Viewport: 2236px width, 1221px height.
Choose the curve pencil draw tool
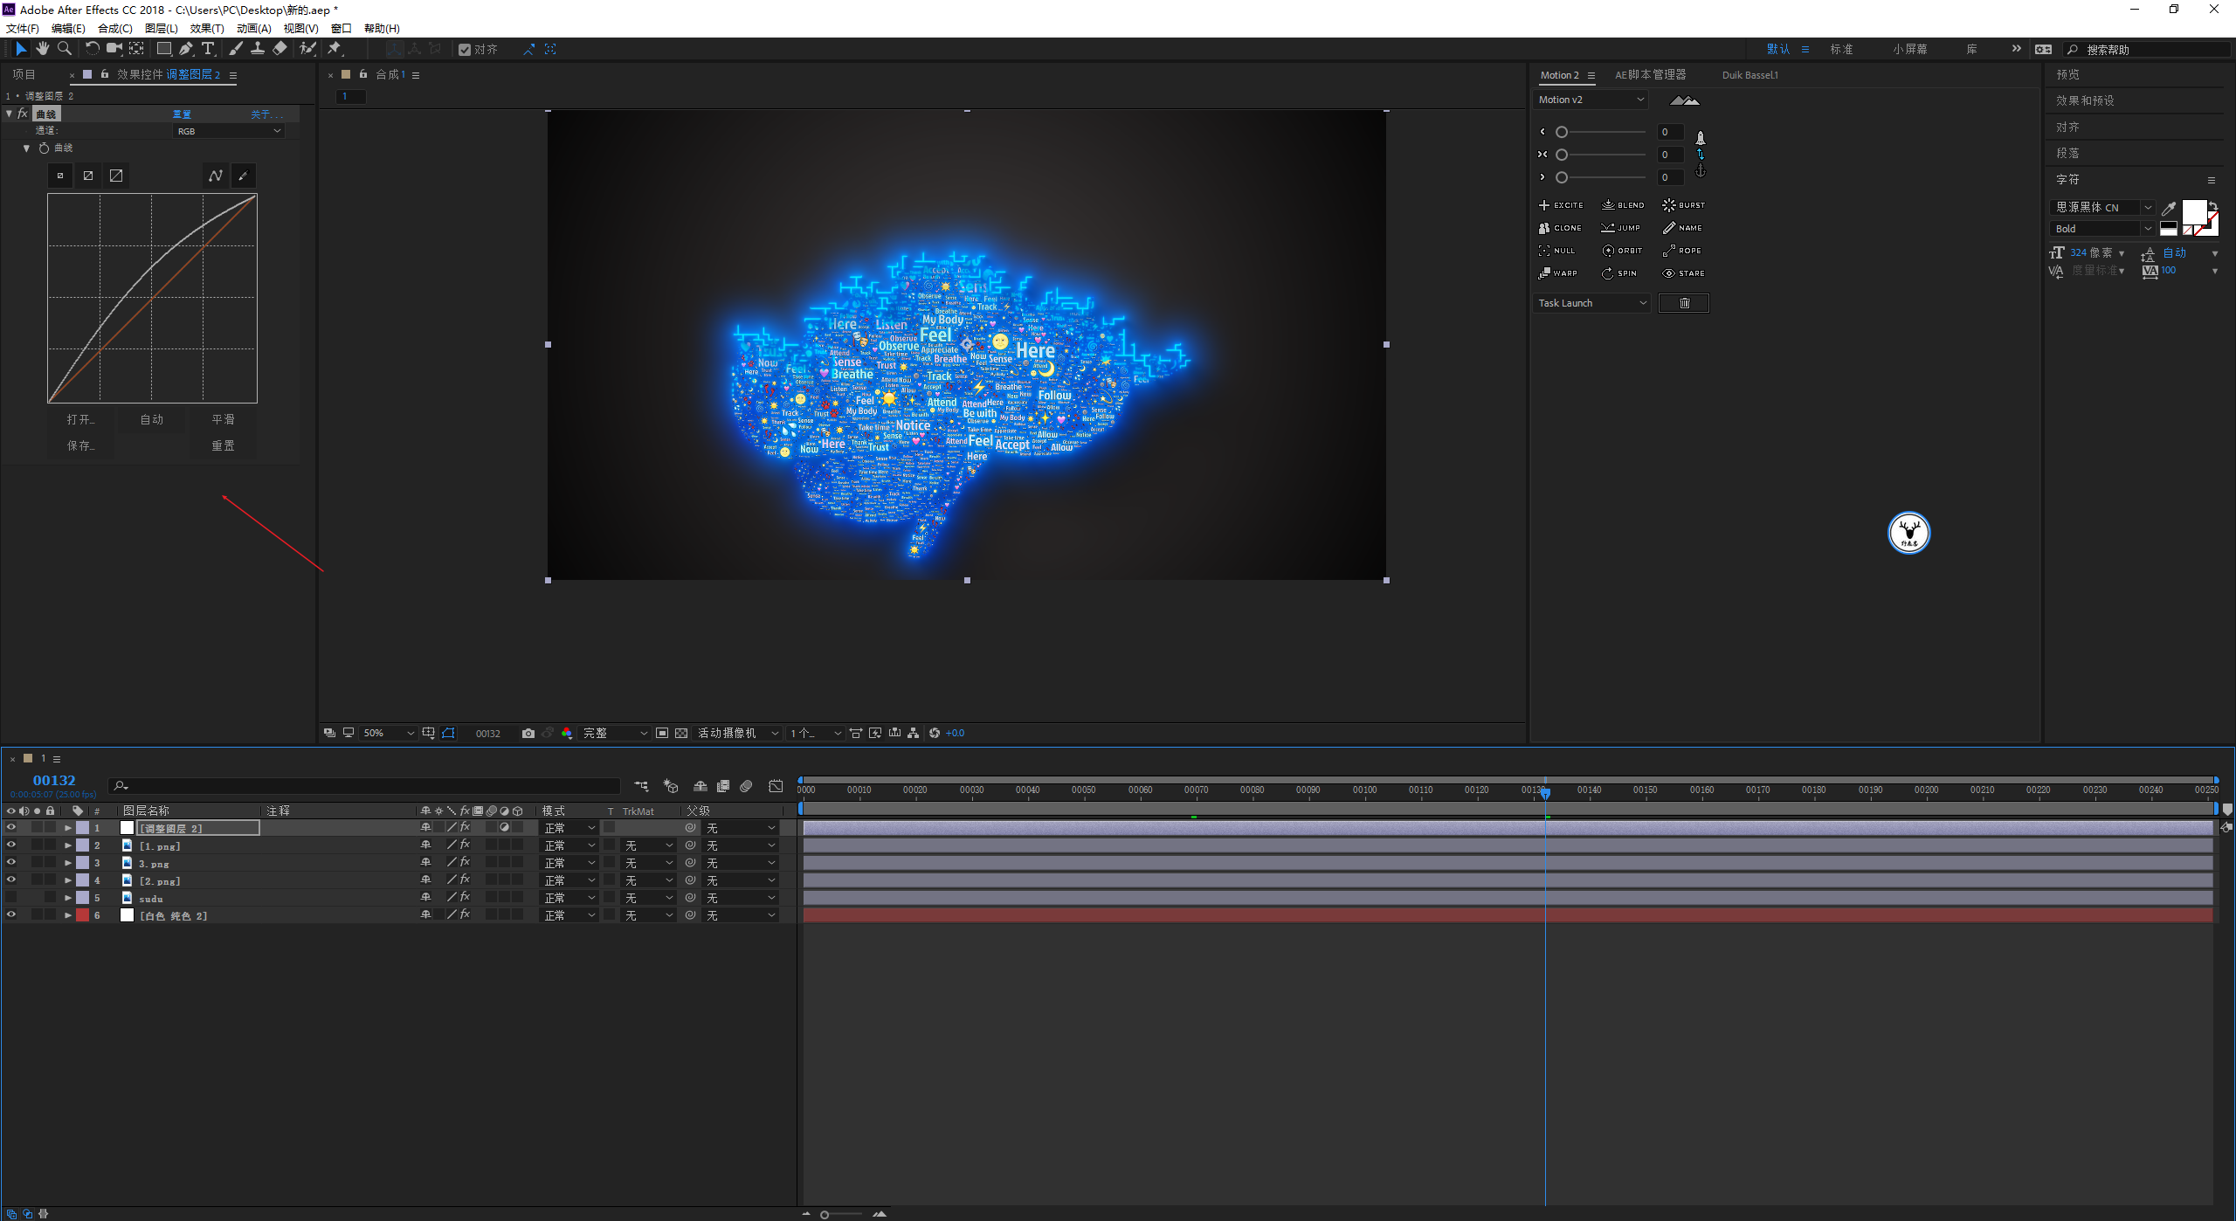click(243, 176)
